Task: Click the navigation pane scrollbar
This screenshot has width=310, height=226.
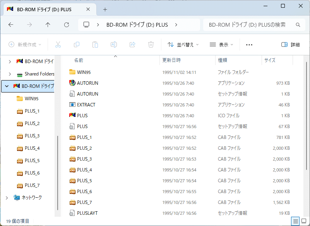Action: pos(57,173)
